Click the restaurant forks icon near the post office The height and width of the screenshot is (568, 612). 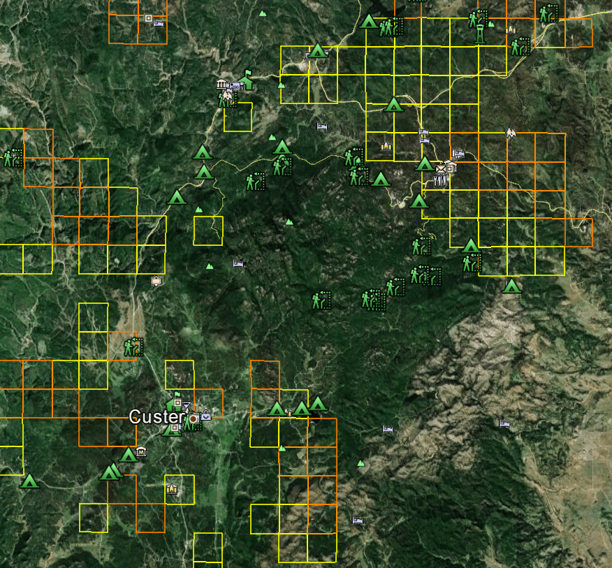click(x=439, y=182)
